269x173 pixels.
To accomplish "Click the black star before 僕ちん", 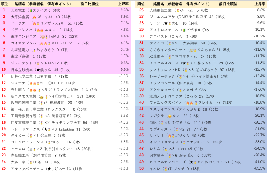I will pyautogui.click(x=38, y=70).
